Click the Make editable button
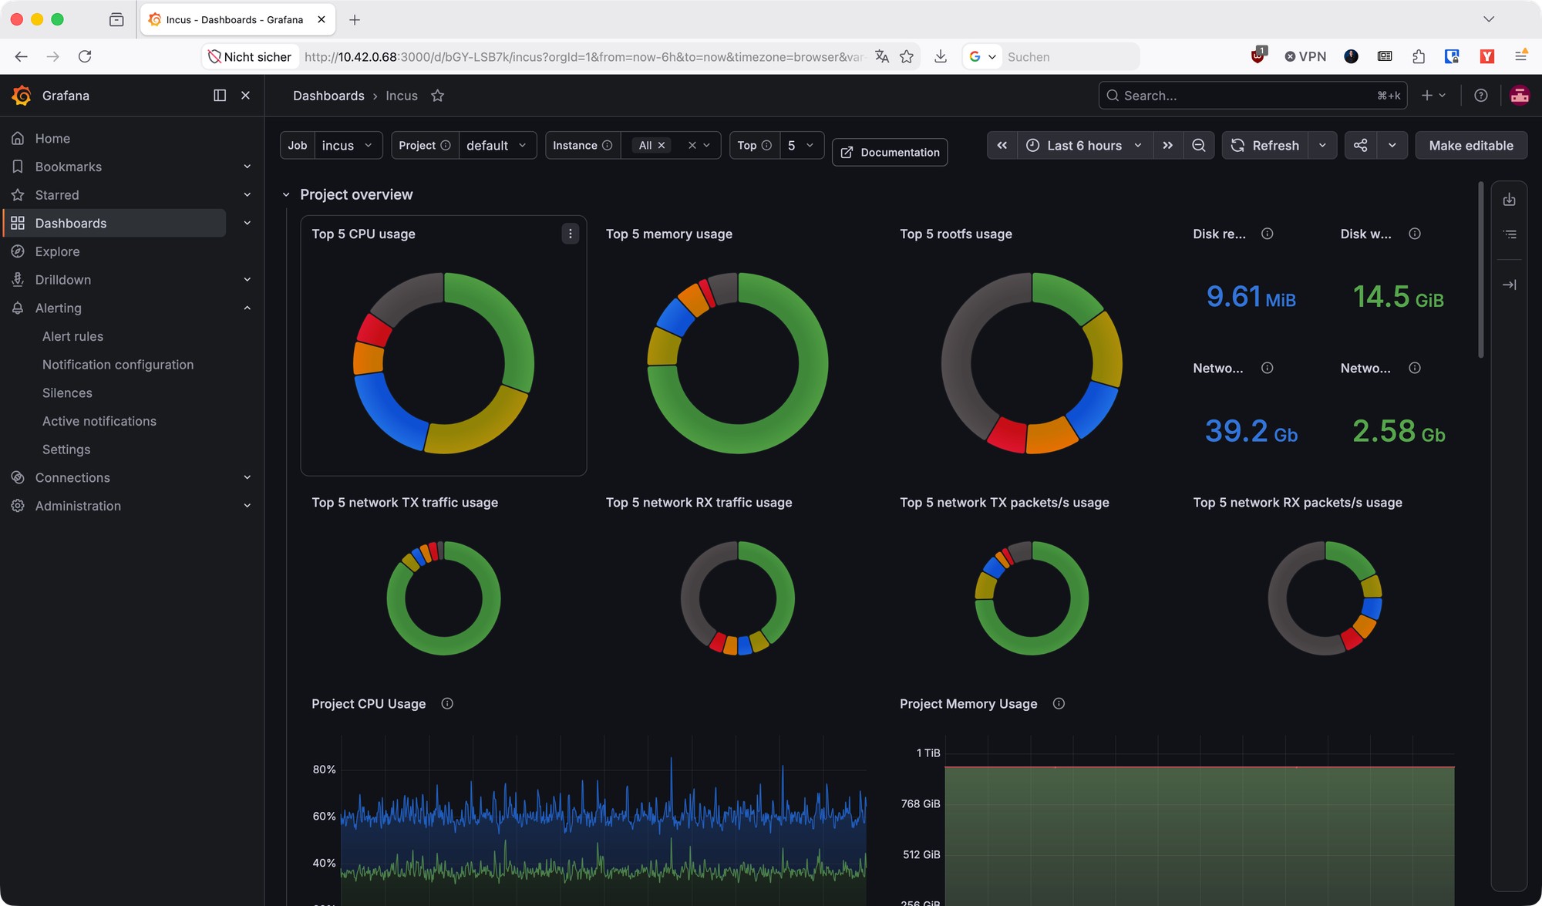The height and width of the screenshot is (906, 1542). click(1471, 145)
